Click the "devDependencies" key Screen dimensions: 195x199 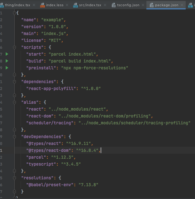click(42, 137)
